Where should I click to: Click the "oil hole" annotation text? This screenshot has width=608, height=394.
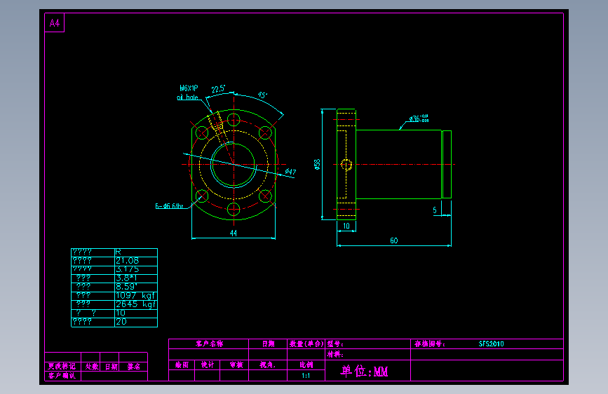[x=187, y=97]
